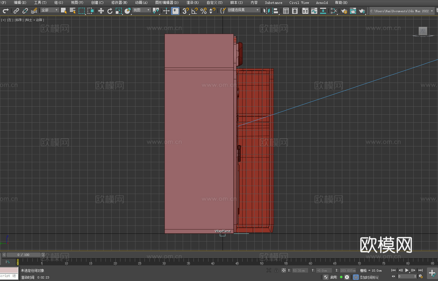
Task: Click the X coordinate field
Action: pos(300,271)
